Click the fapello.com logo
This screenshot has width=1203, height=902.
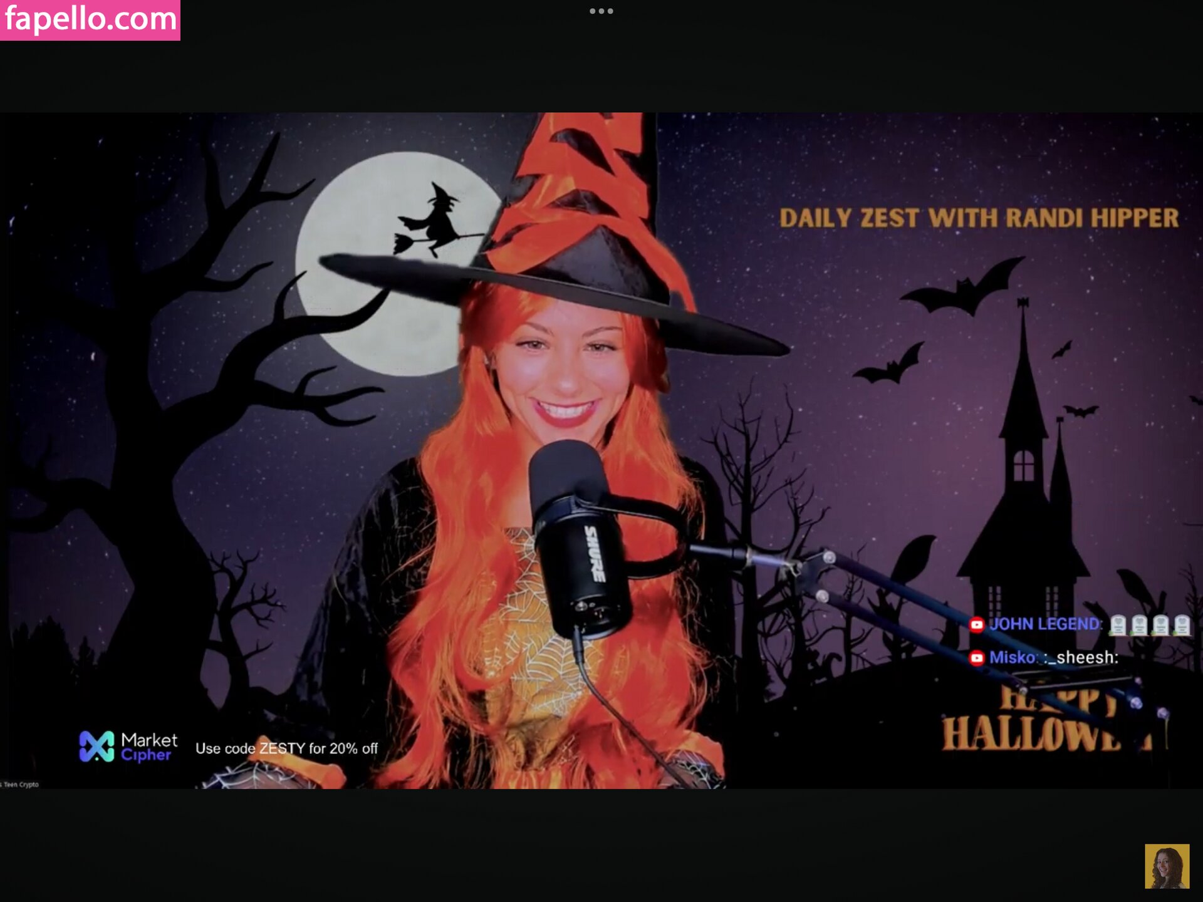pos(90,20)
